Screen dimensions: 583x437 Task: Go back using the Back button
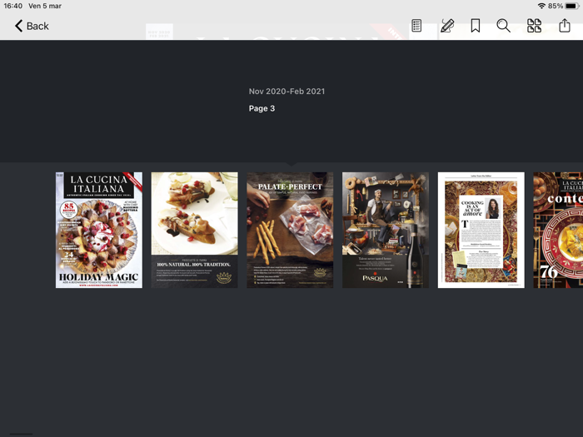click(x=32, y=26)
